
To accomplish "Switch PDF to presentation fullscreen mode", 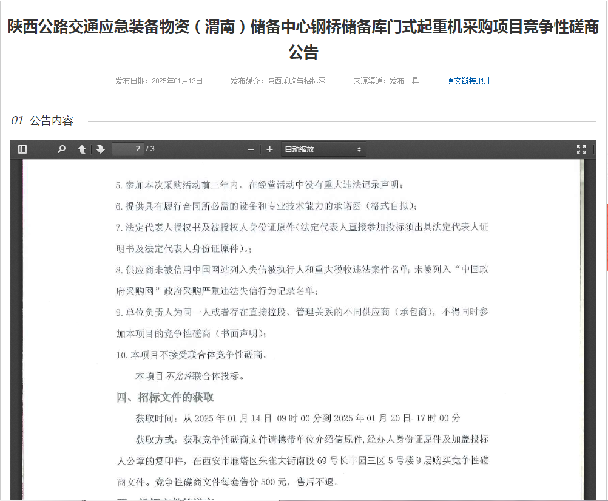I will point(581,149).
